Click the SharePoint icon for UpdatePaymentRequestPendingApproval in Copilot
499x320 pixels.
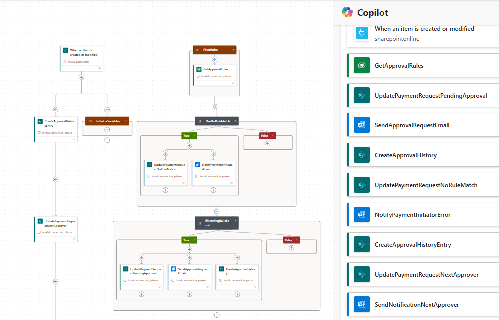(x=362, y=96)
